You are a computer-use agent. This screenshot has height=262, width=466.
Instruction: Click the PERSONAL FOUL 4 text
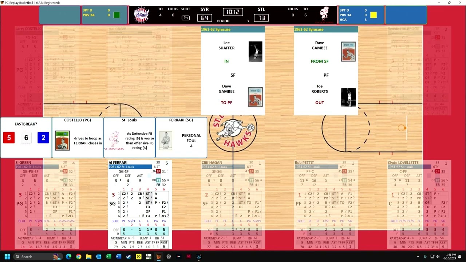click(x=191, y=140)
